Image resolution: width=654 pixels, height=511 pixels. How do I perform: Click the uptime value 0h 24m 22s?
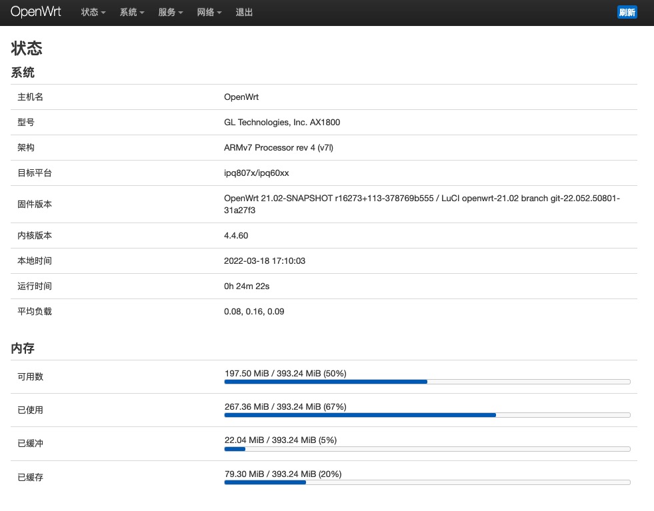(247, 286)
